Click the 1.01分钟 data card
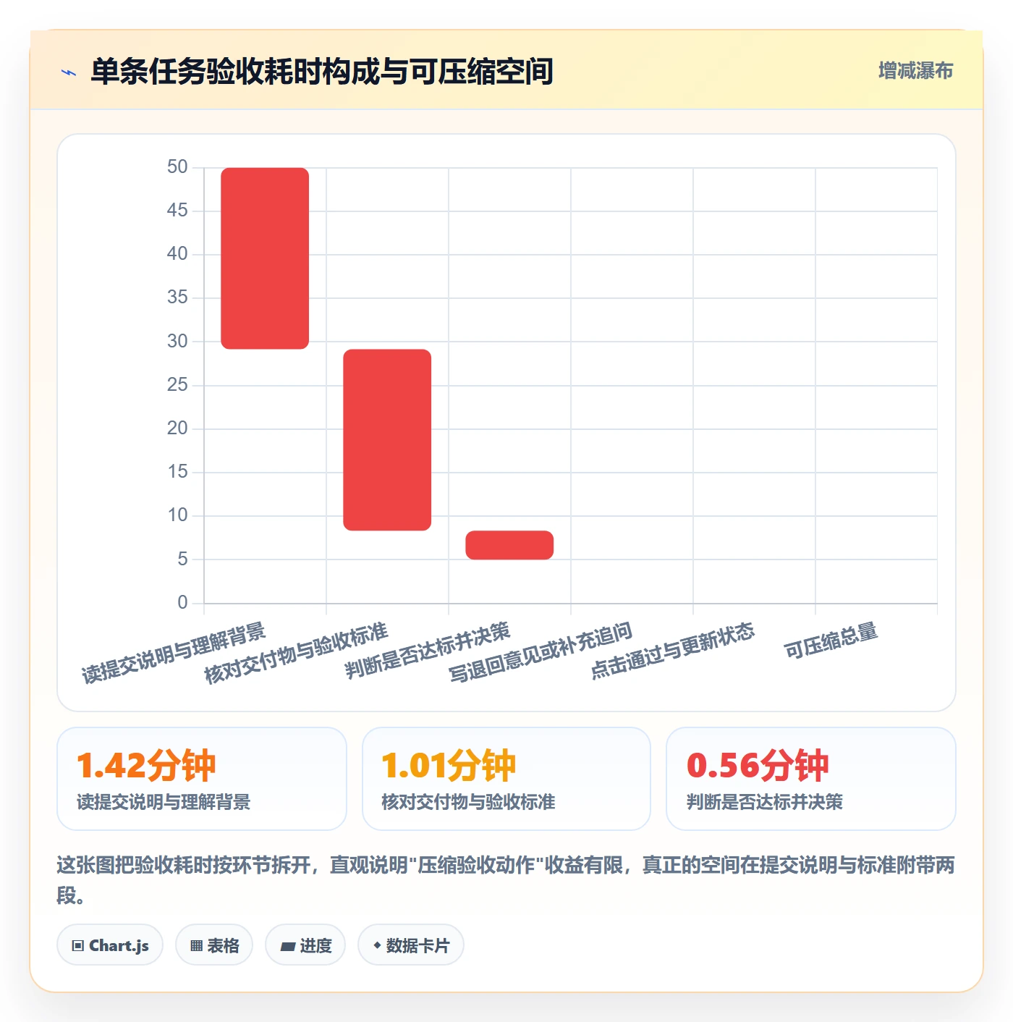The width and height of the screenshot is (1013, 1022). coord(506,779)
